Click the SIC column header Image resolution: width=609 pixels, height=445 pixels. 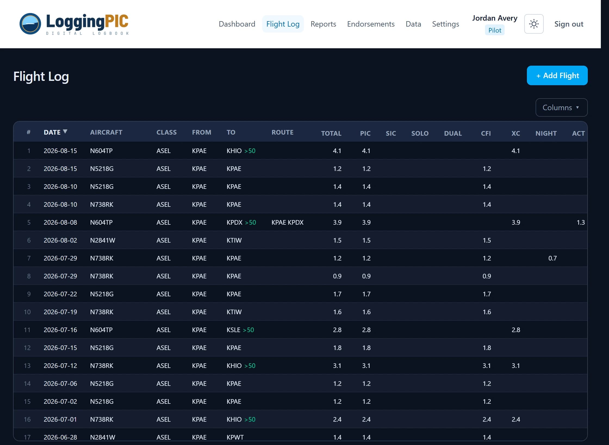391,133
